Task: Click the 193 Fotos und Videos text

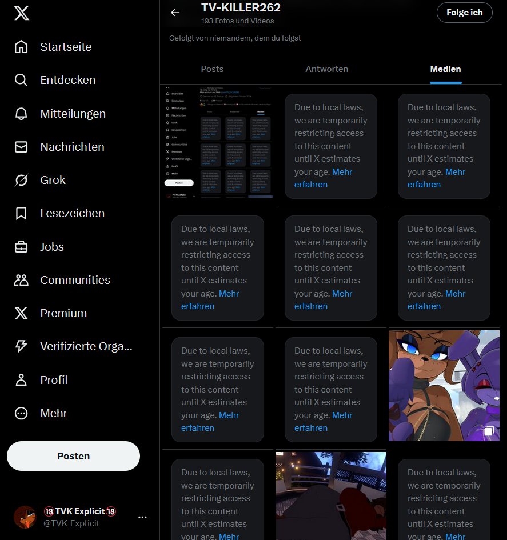Action: pyautogui.click(x=238, y=21)
